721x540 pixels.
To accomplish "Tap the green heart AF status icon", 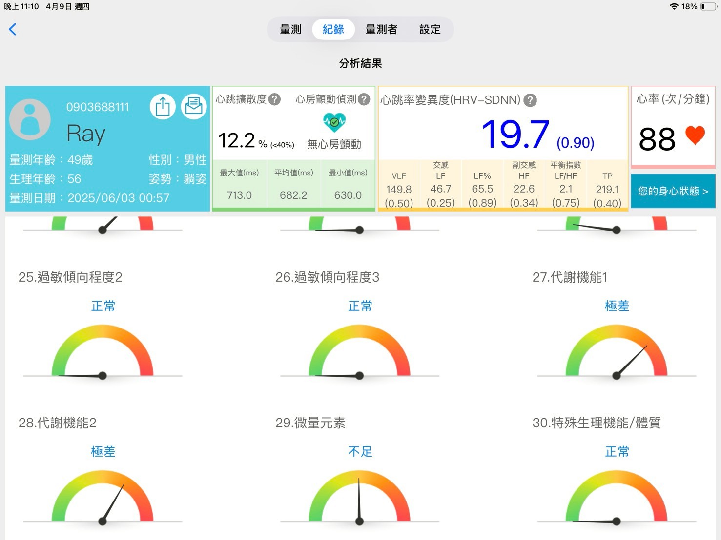I will pyautogui.click(x=334, y=122).
